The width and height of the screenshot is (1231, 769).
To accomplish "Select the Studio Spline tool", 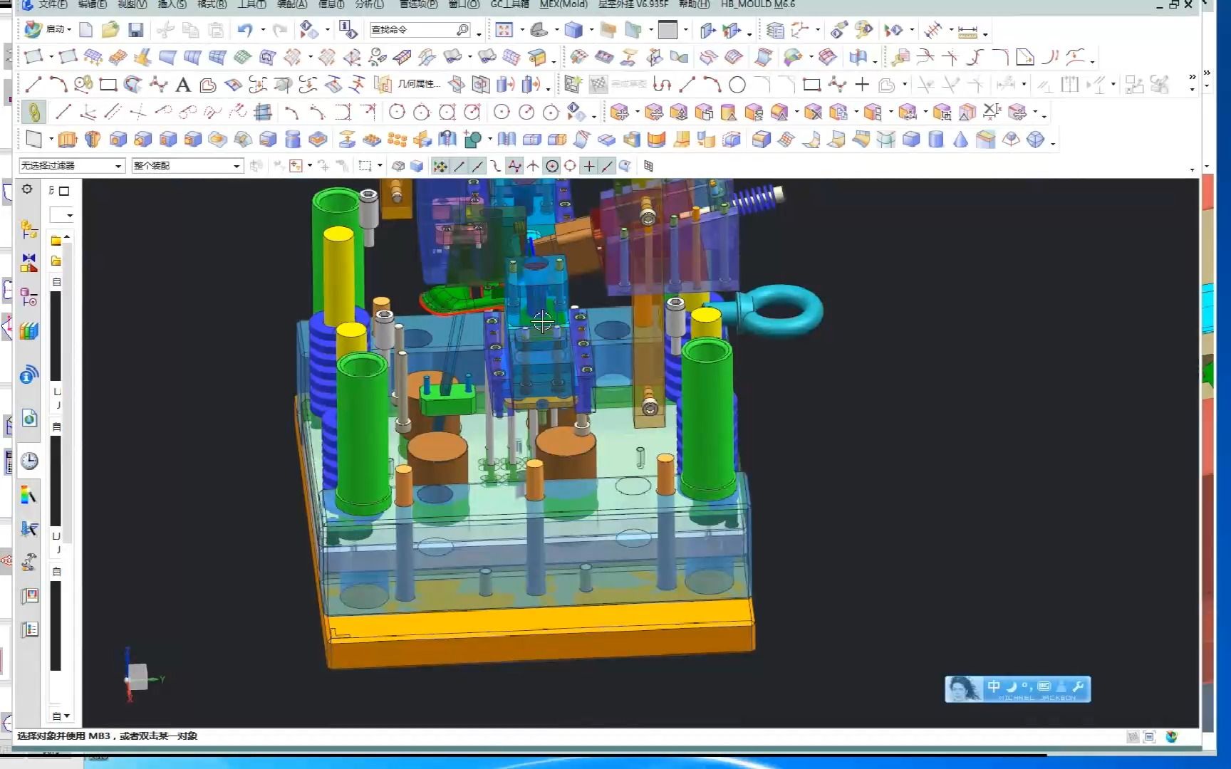I will click(158, 85).
